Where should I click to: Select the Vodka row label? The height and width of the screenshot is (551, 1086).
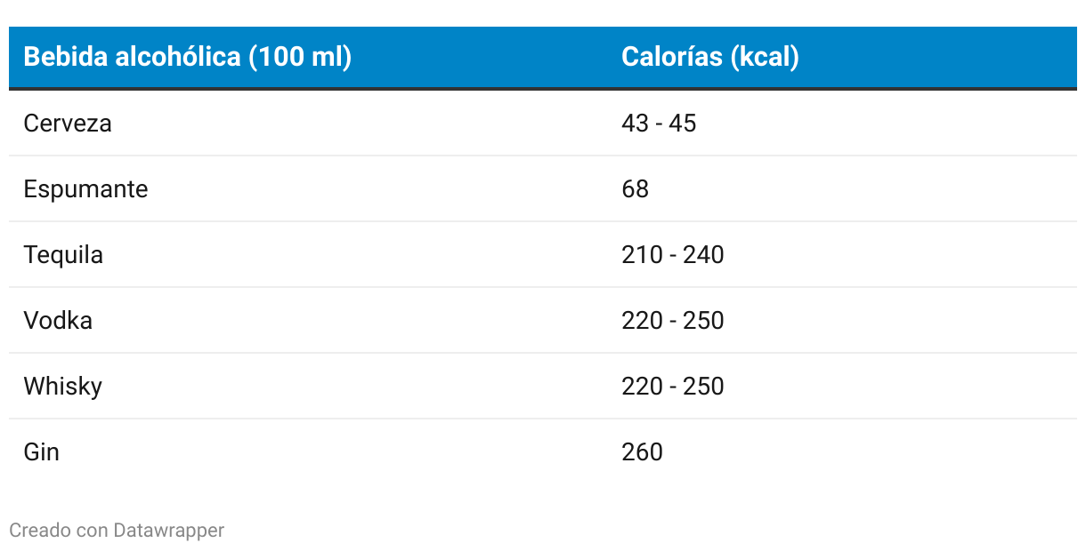(x=58, y=320)
